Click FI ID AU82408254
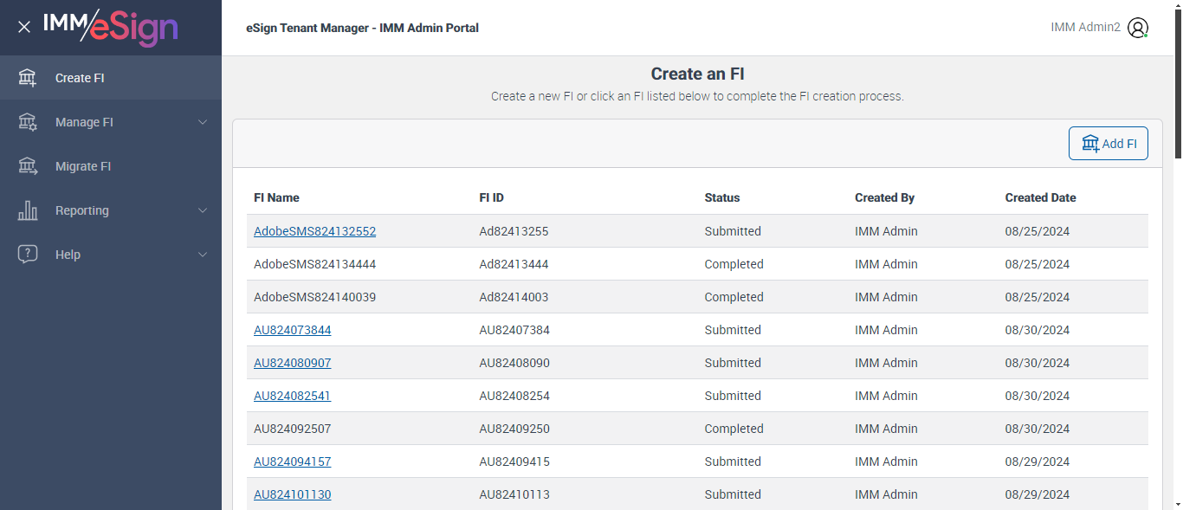The image size is (1183, 510). click(x=514, y=396)
